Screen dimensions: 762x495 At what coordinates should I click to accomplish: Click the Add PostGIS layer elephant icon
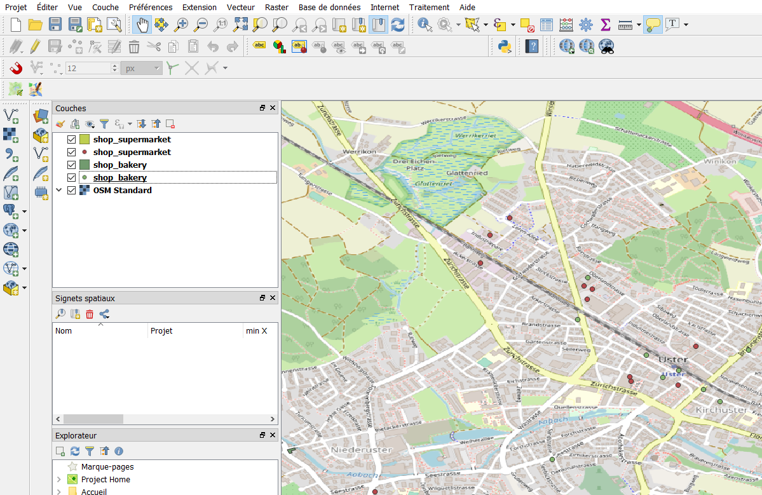(11, 211)
